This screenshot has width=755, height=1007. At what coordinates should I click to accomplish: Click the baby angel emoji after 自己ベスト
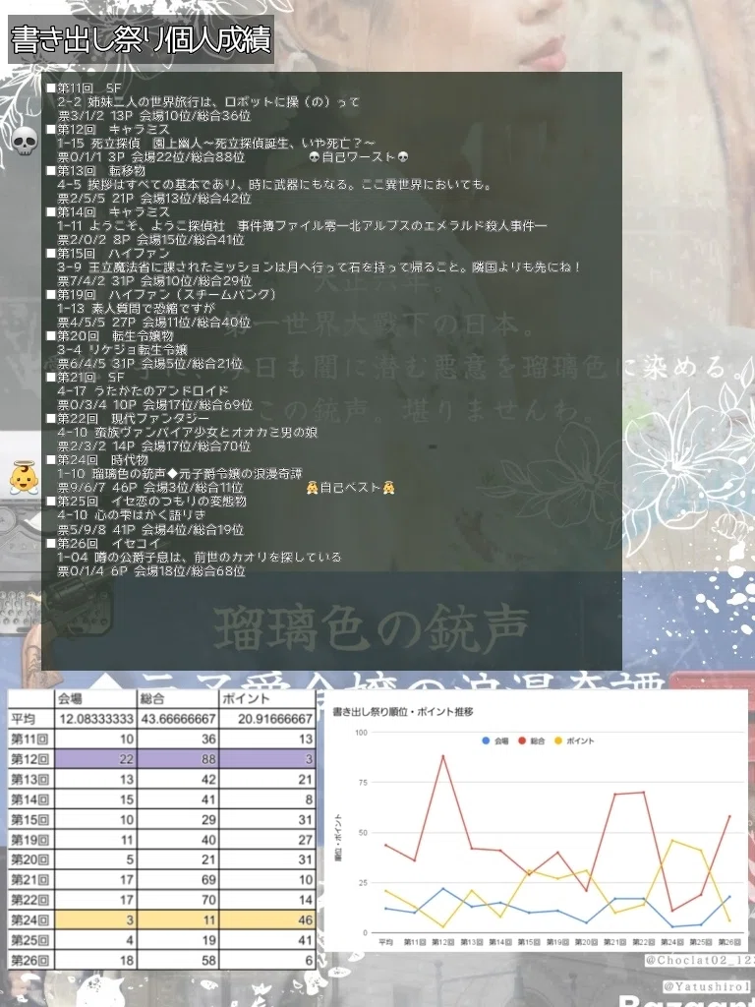point(388,488)
